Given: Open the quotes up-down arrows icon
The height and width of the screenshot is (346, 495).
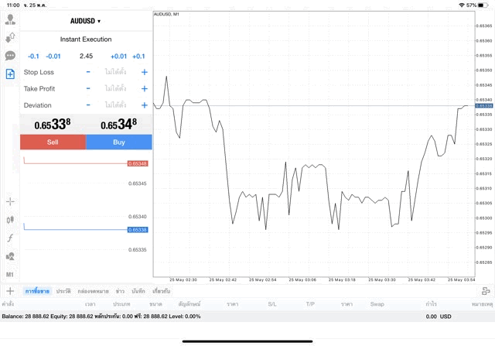Looking at the screenshot, I should [x=10, y=37].
